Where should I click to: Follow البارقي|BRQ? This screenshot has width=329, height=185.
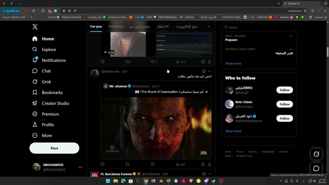[285, 90]
